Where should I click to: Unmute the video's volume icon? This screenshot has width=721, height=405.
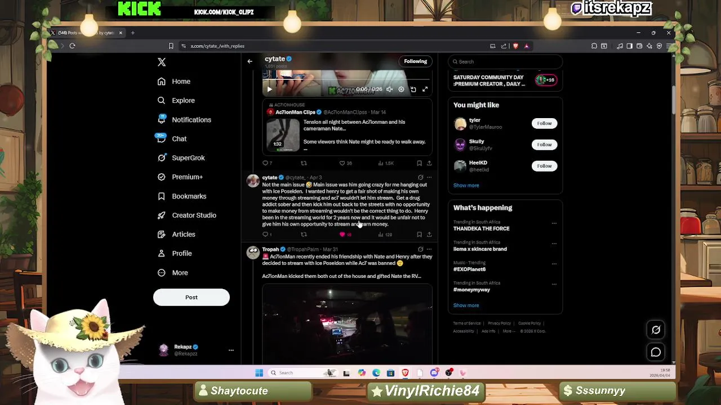tap(389, 89)
